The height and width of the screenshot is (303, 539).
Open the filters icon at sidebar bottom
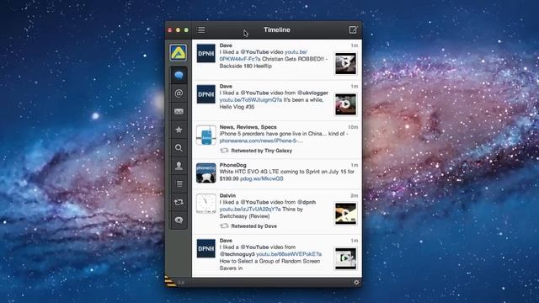[179, 221]
